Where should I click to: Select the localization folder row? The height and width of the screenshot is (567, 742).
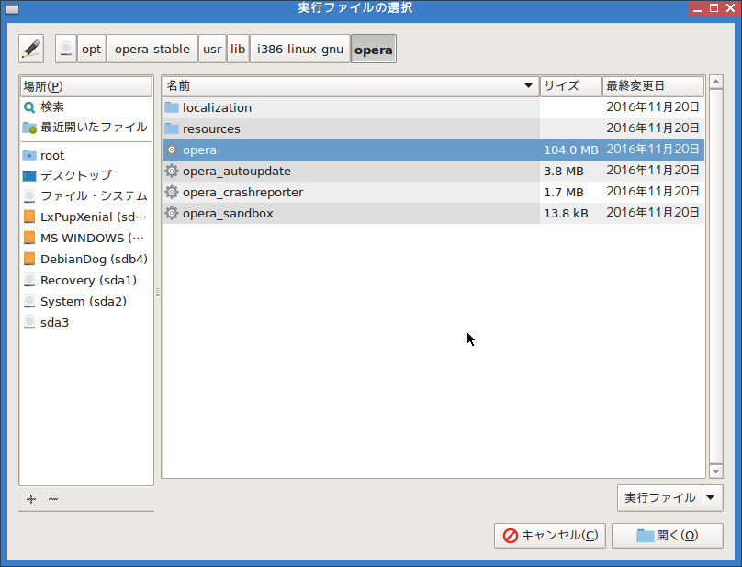click(433, 107)
